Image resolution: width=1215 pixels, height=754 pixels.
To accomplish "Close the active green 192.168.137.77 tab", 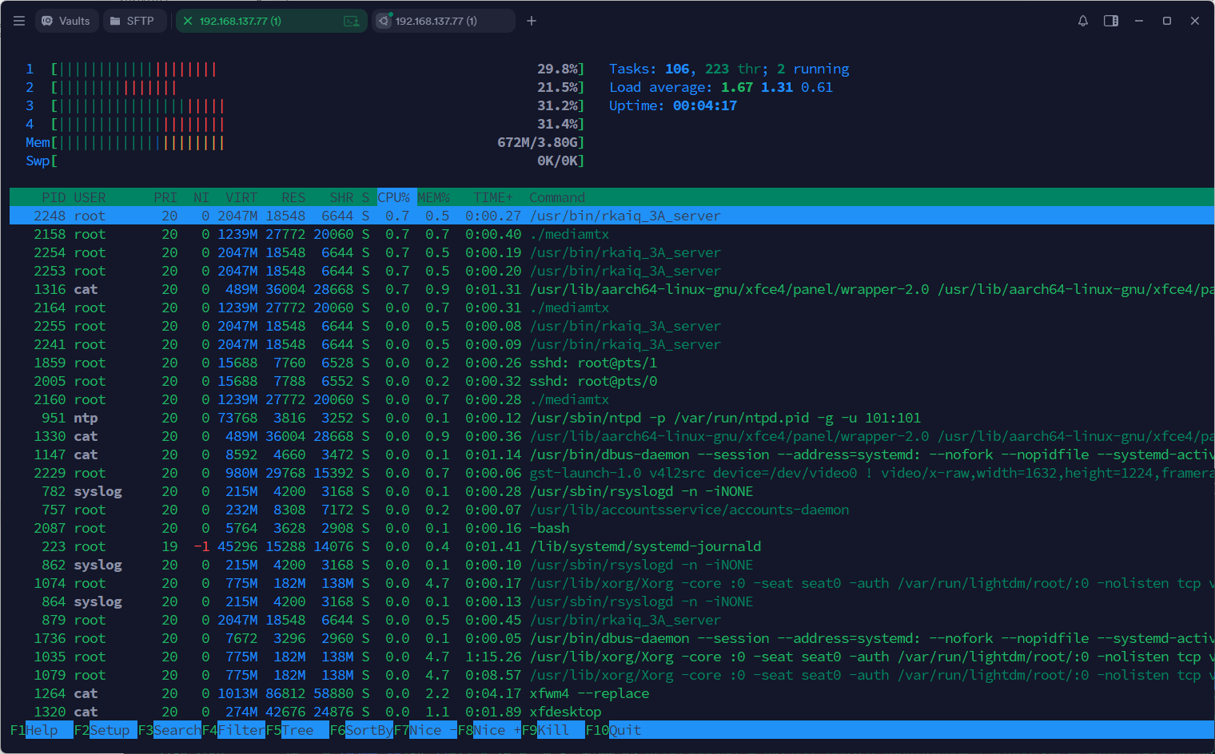I will (188, 21).
